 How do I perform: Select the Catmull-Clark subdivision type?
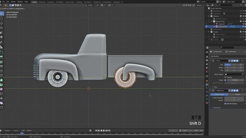(219, 95)
